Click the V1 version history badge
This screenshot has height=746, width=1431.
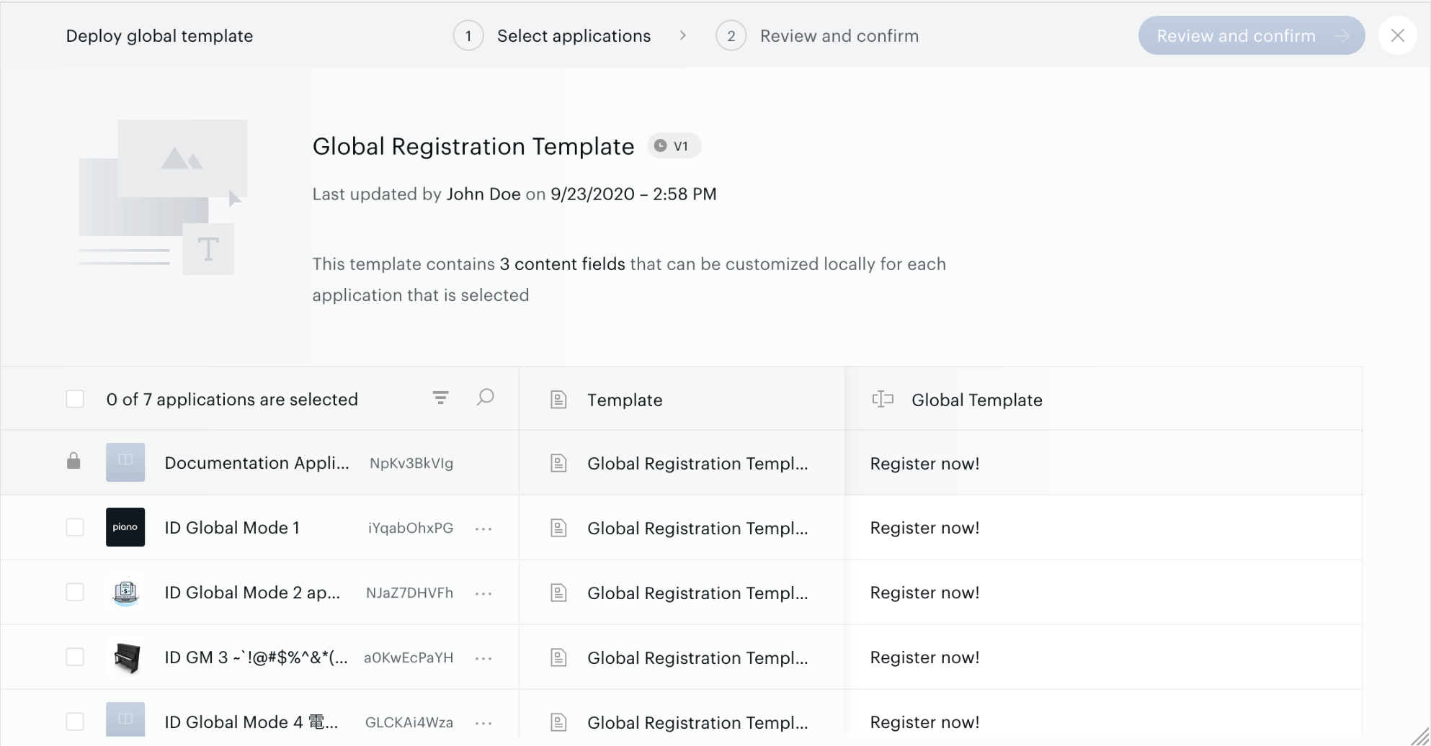point(674,146)
